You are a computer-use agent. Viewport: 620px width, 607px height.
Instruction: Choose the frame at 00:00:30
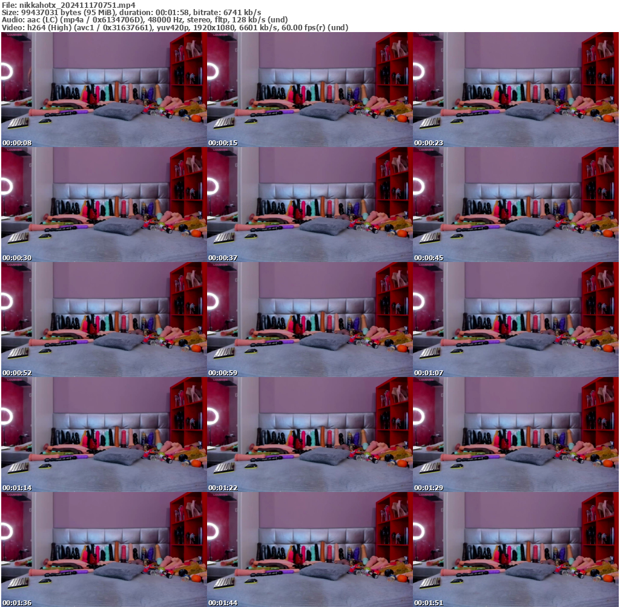[x=104, y=205]
